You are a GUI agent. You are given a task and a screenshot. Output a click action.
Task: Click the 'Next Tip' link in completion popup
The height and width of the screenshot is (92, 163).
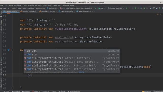tap(81, 72)
